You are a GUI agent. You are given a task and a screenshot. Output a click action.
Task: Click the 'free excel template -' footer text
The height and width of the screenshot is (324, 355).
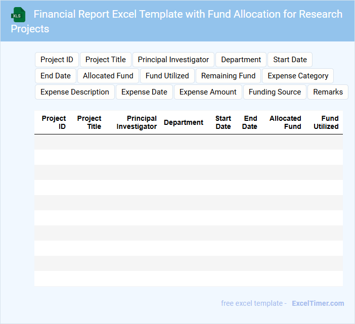pos(254,303)
